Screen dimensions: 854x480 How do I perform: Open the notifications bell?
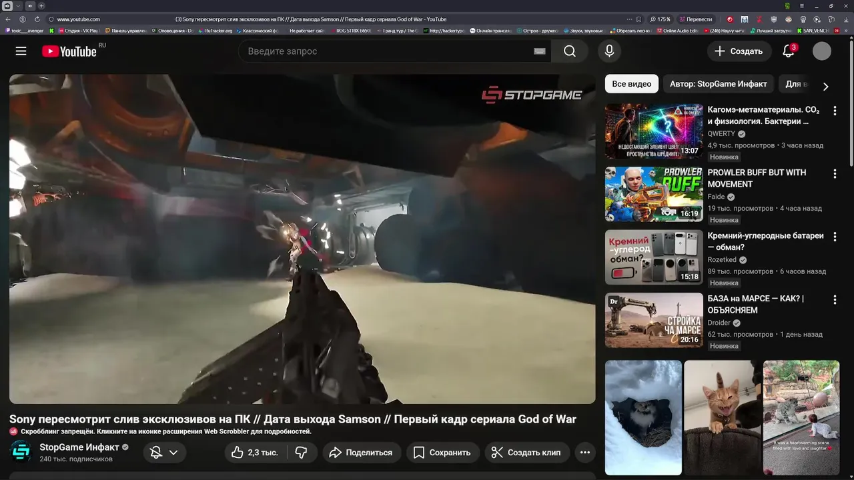[x=789, y=51]
